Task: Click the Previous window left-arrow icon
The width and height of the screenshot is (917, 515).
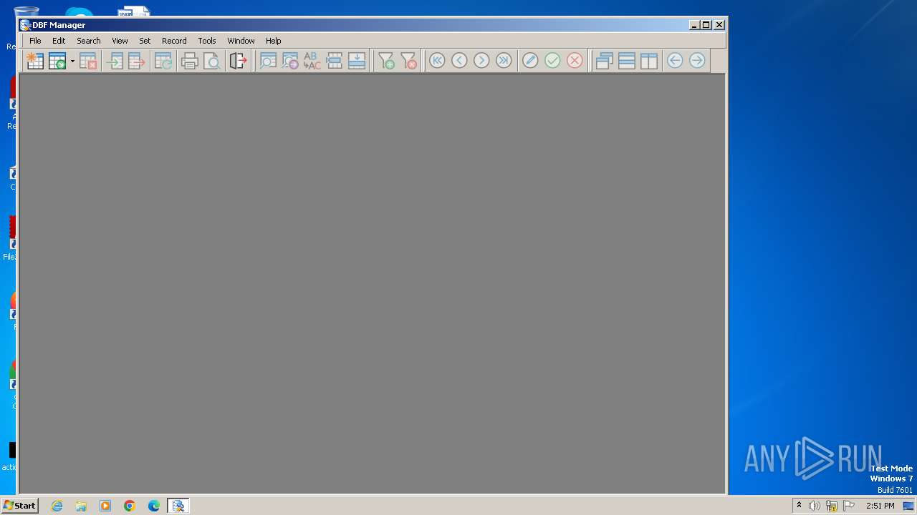Action: coord(675,61)
